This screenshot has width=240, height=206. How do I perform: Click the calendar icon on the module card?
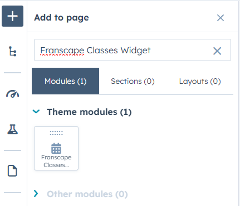(x=56, y=148)
